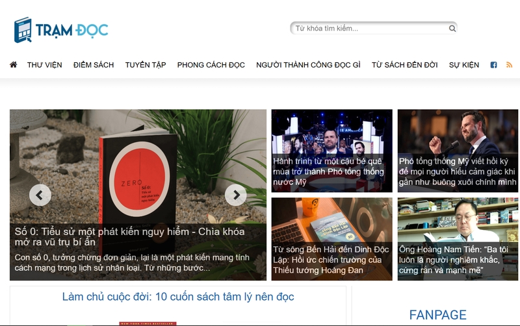The height and width of the screenshot is (326, 520).
Task: Open NGƯỜI THÀNH CÔNG ĐỌC GÌ menu
Action: pos(308,65)
